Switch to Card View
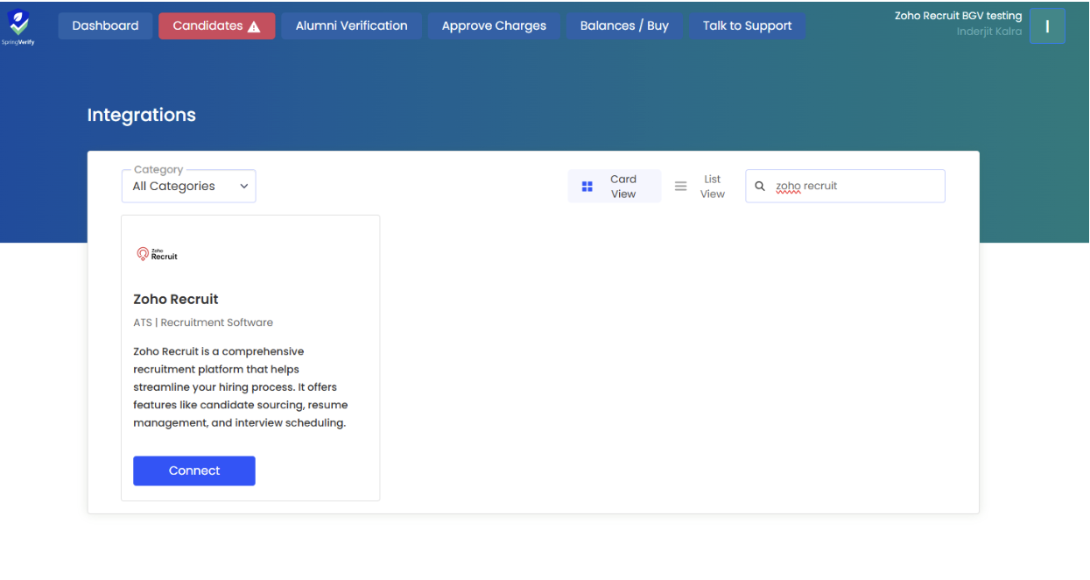 click(x=614, y=187)
